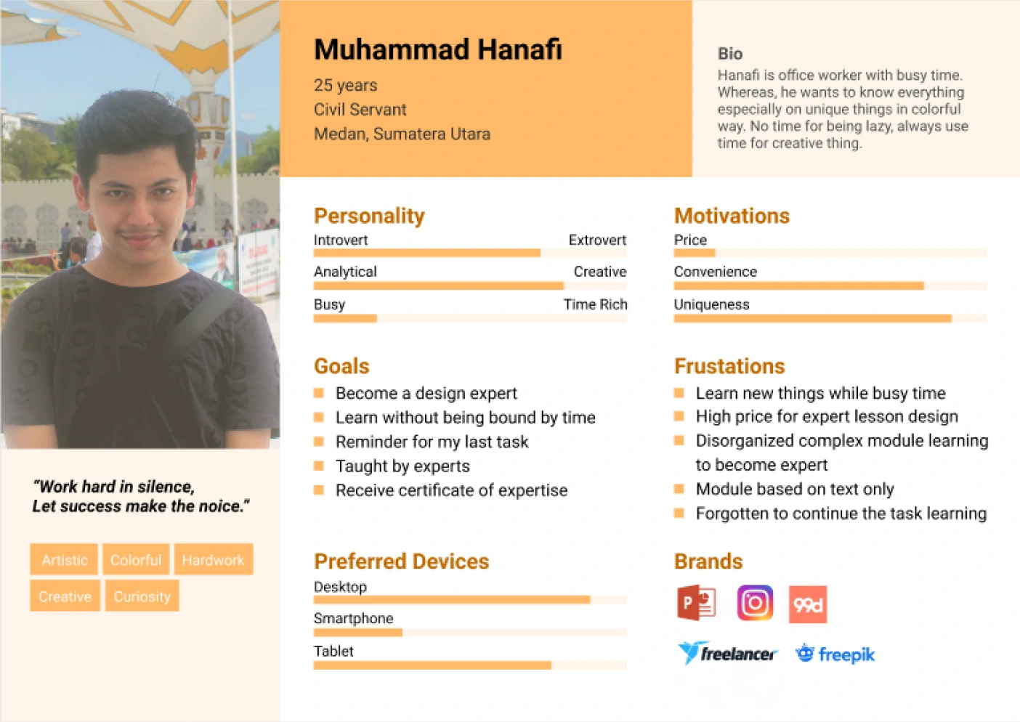
Task: Click the Freelancer logo
Action: pyautogui.click(x=727, y=653)
